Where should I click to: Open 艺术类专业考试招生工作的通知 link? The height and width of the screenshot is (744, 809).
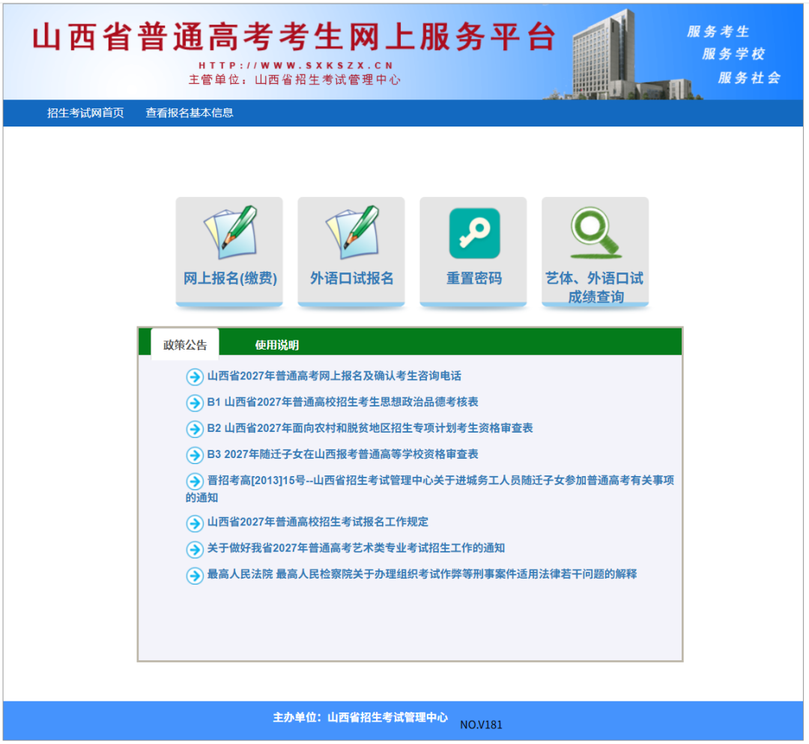[x=356, y=549]
